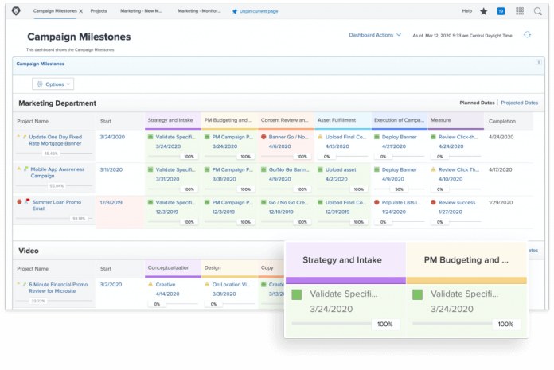Open 6 Minute Financial Promo Review project
The image size is (554, 370).
(58, 287)
